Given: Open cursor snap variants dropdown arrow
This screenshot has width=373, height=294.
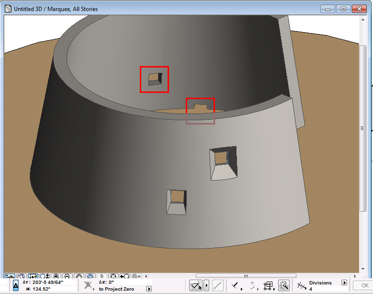Looking at the screenshot, I should coord(206,285).
